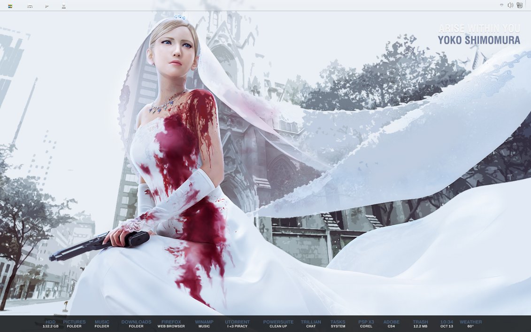Click the Yoko Shimomura artist text
The image size is (531, 332).
(479, 40)
